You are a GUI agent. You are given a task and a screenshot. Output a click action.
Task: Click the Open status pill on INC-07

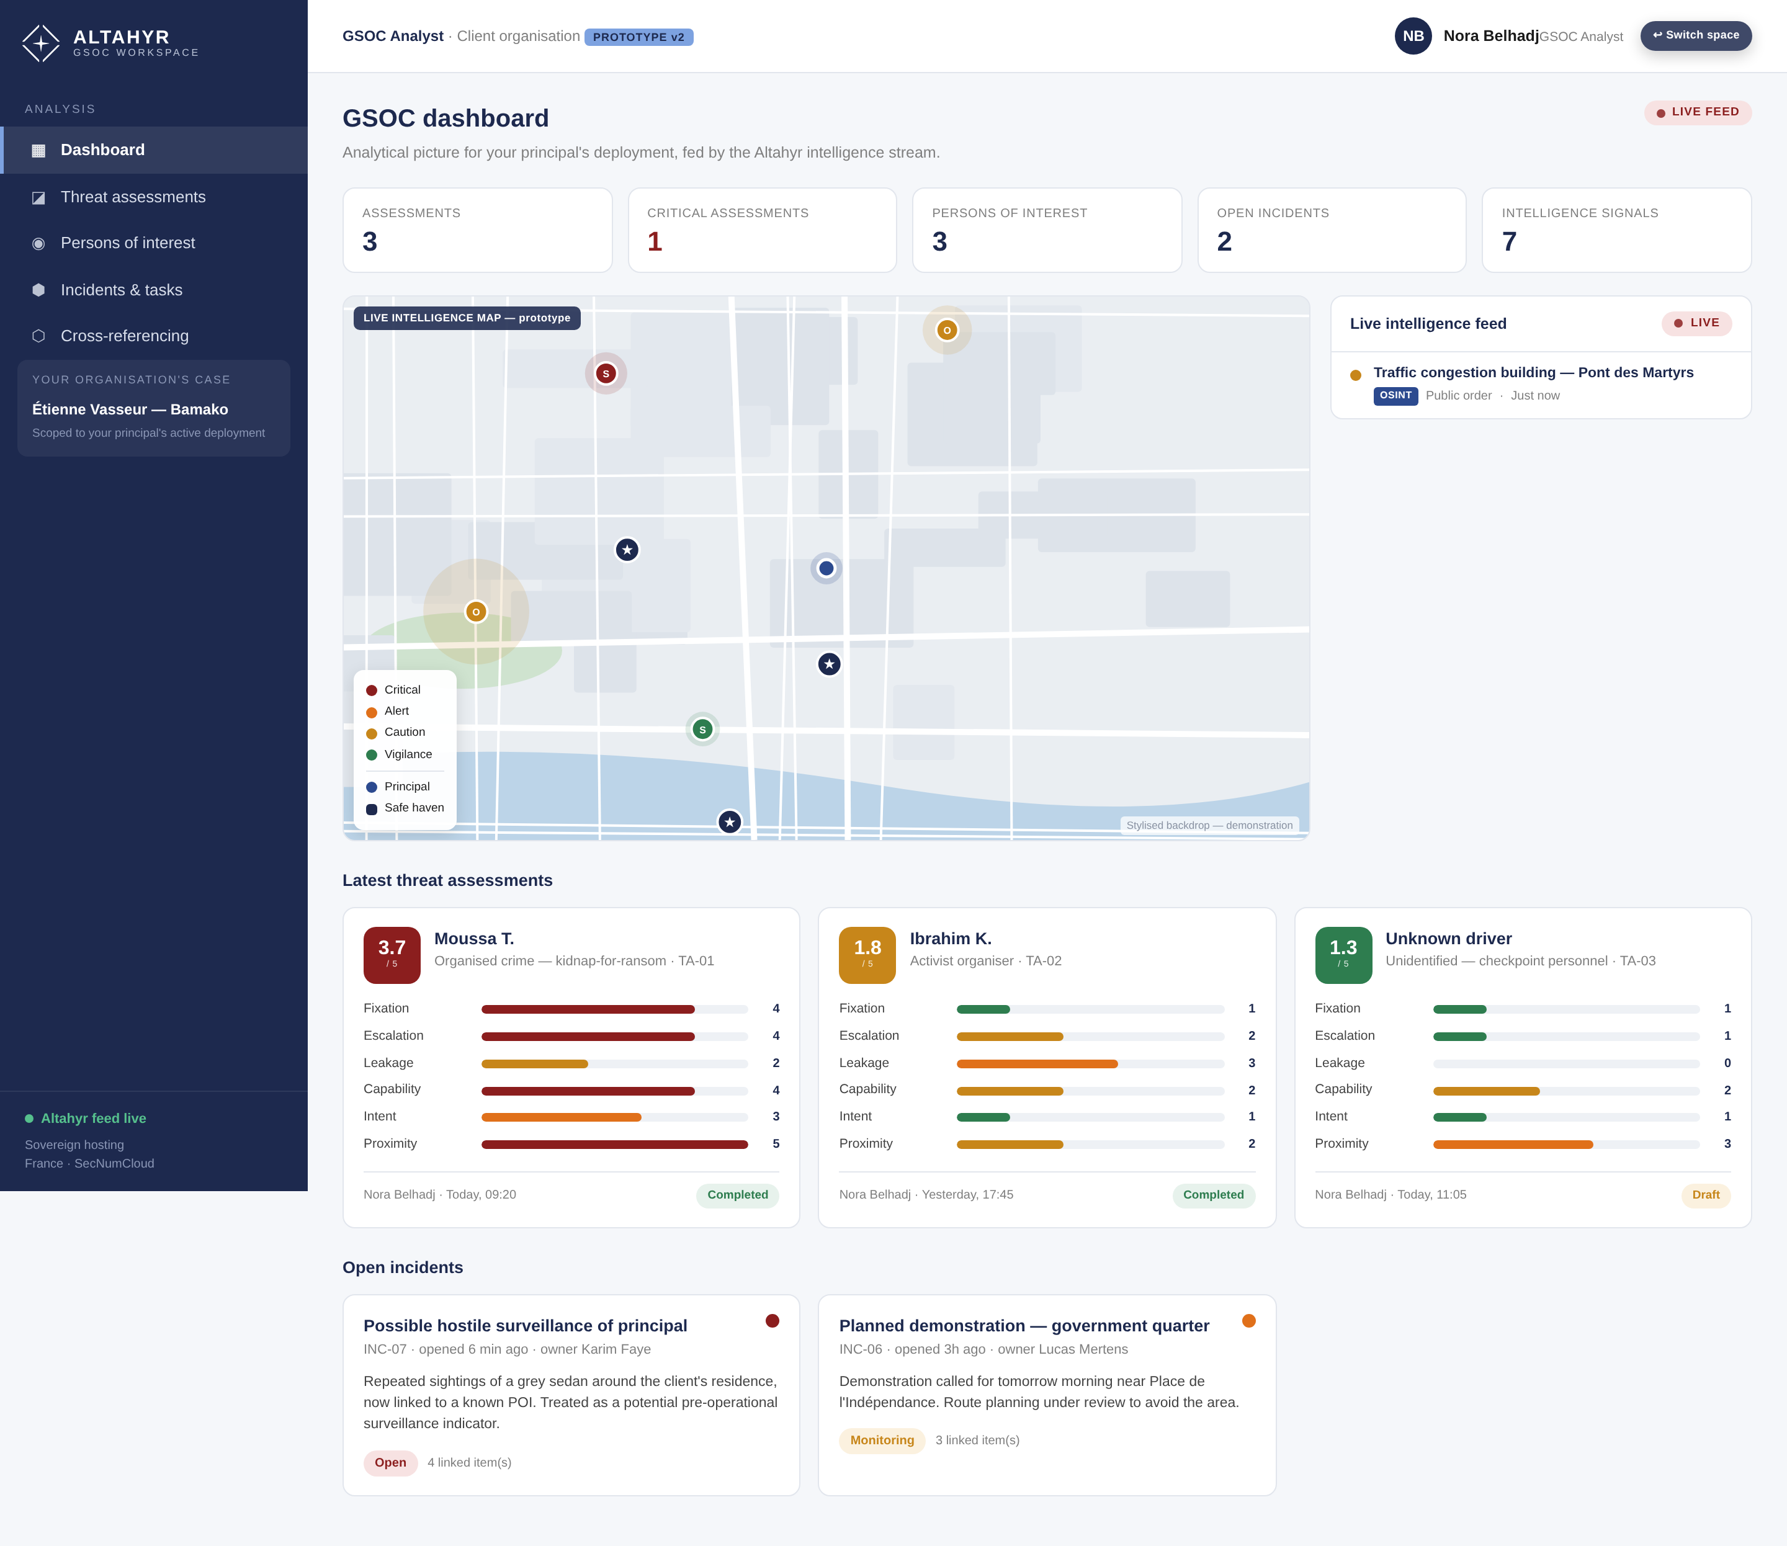[390, 1462]
